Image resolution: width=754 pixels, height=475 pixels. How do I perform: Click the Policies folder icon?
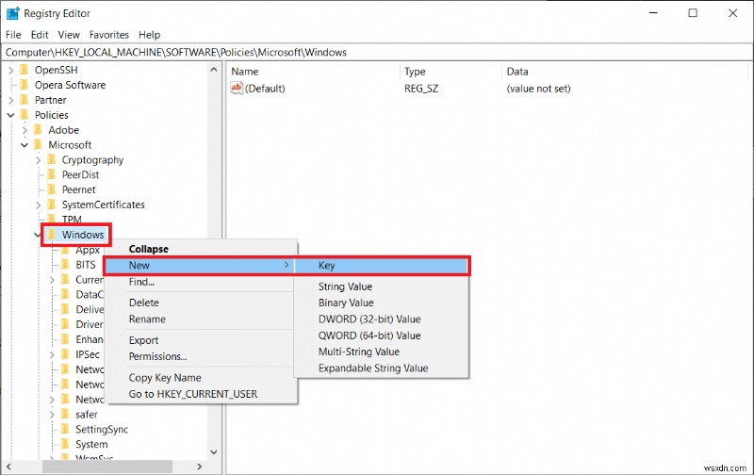(x=25, y=115)
